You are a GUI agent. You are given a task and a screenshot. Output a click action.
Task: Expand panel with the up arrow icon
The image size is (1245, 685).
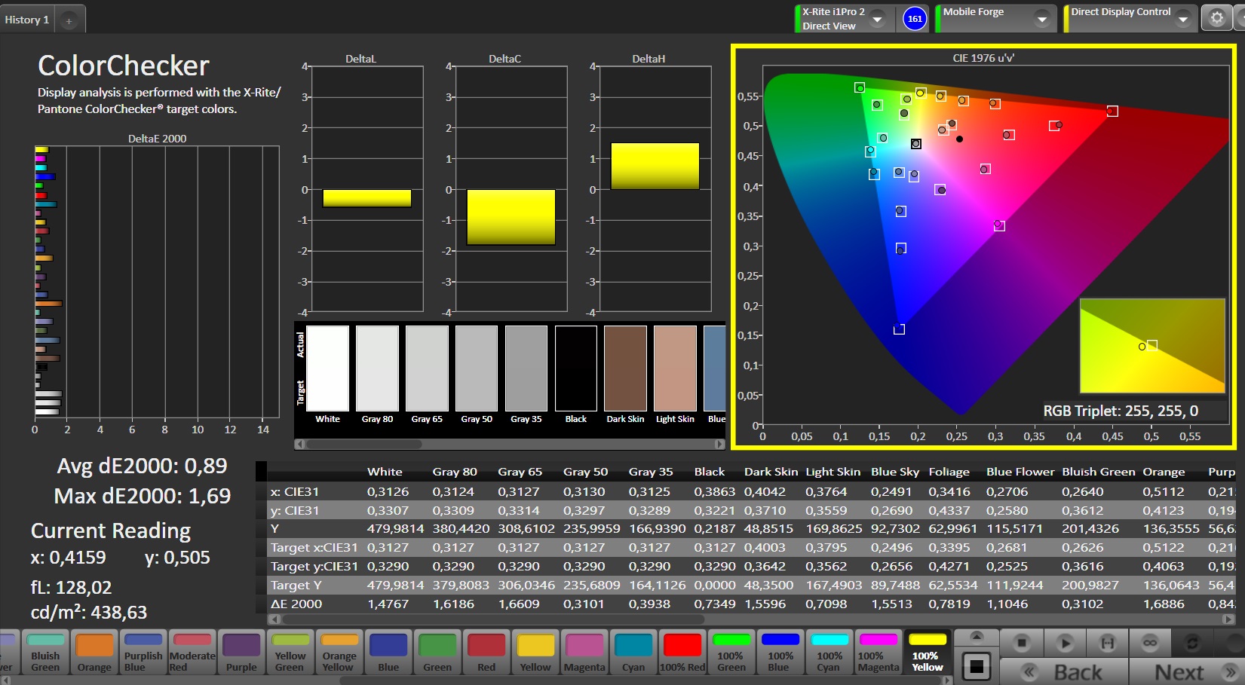(977, 636)
